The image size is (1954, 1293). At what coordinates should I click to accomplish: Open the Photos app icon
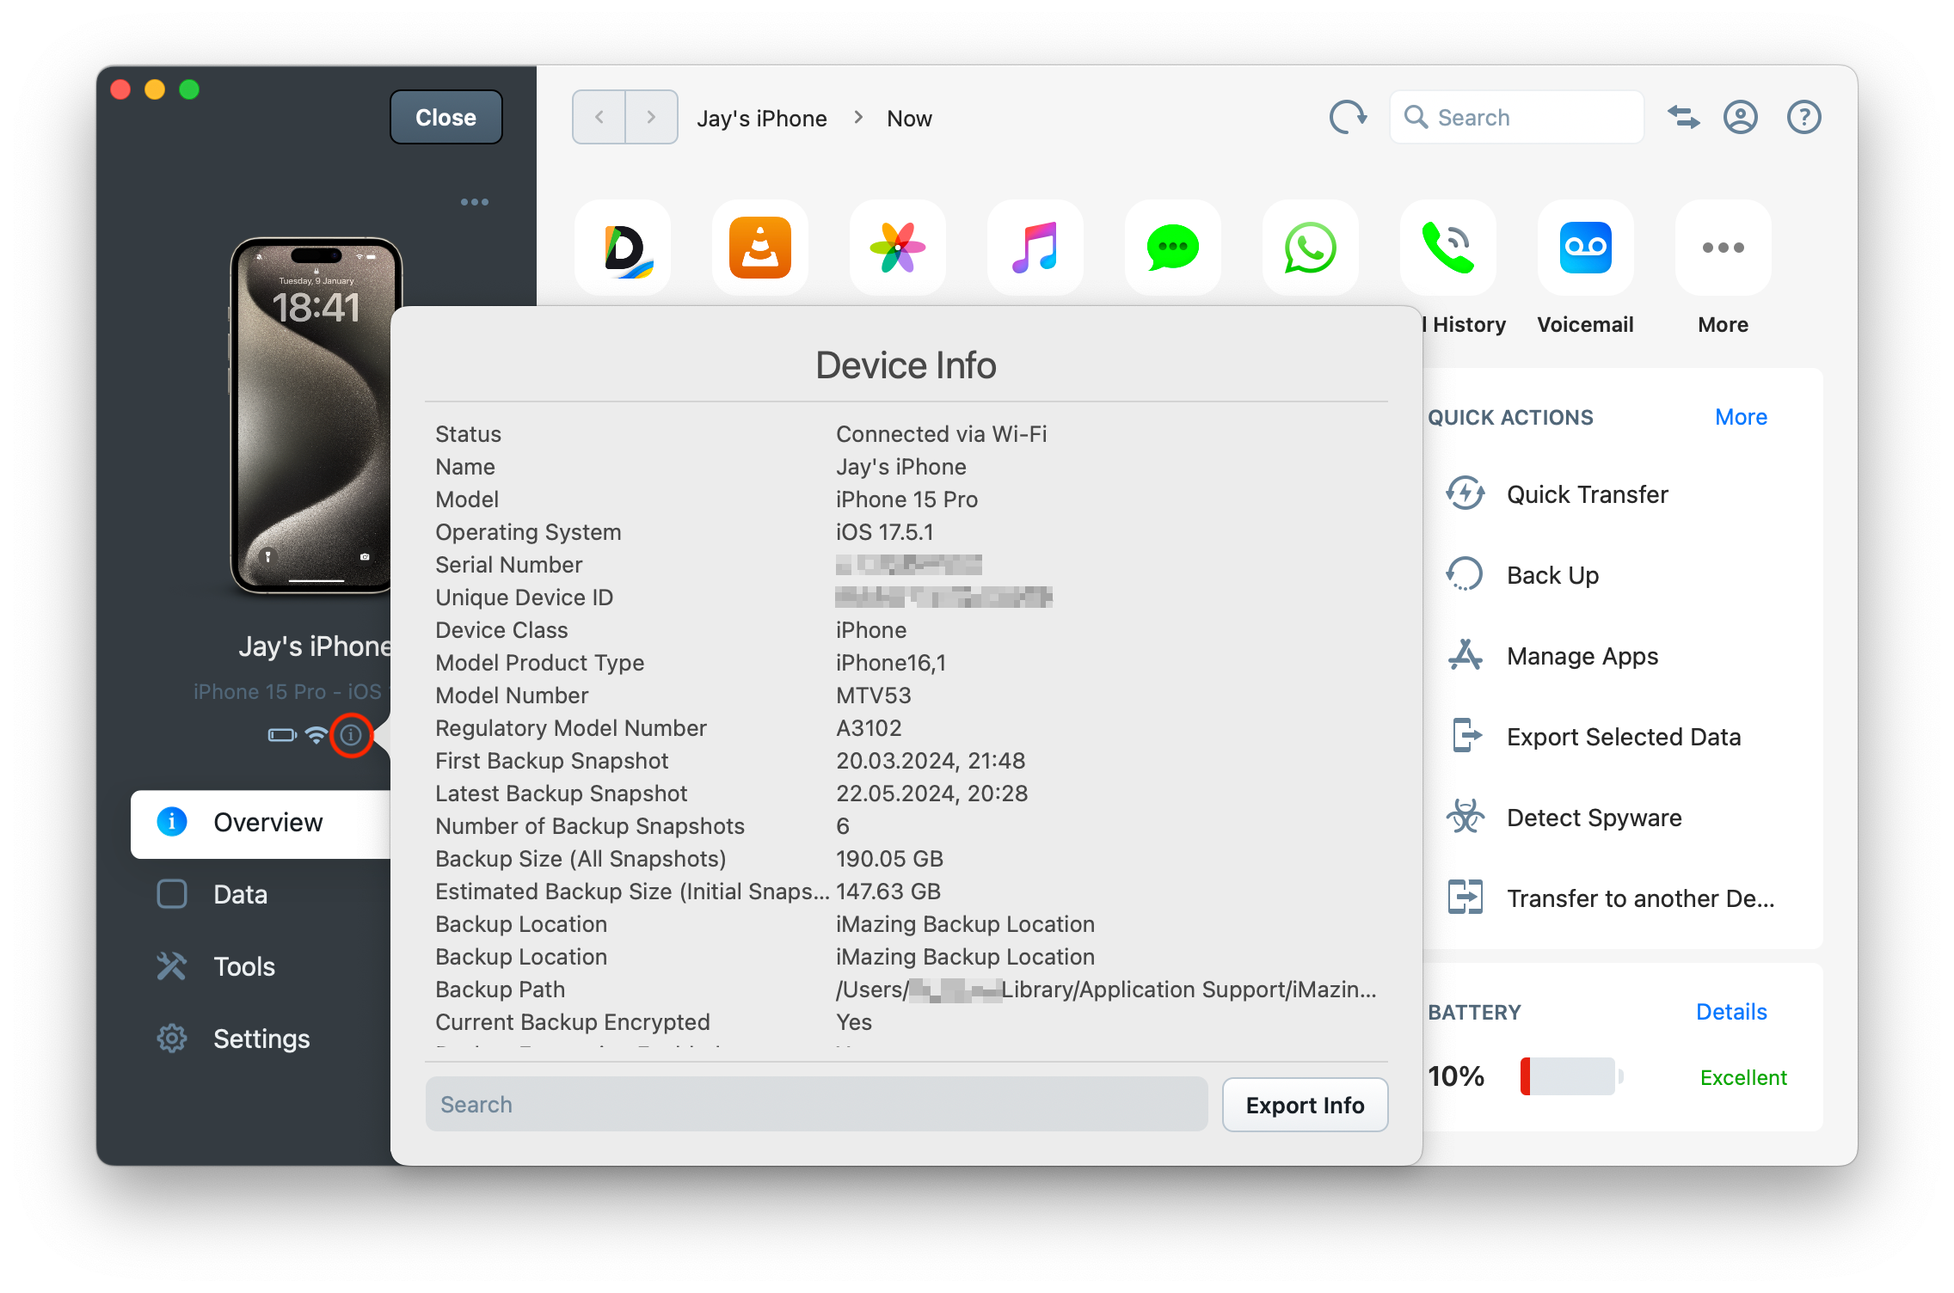pos(898,248)
